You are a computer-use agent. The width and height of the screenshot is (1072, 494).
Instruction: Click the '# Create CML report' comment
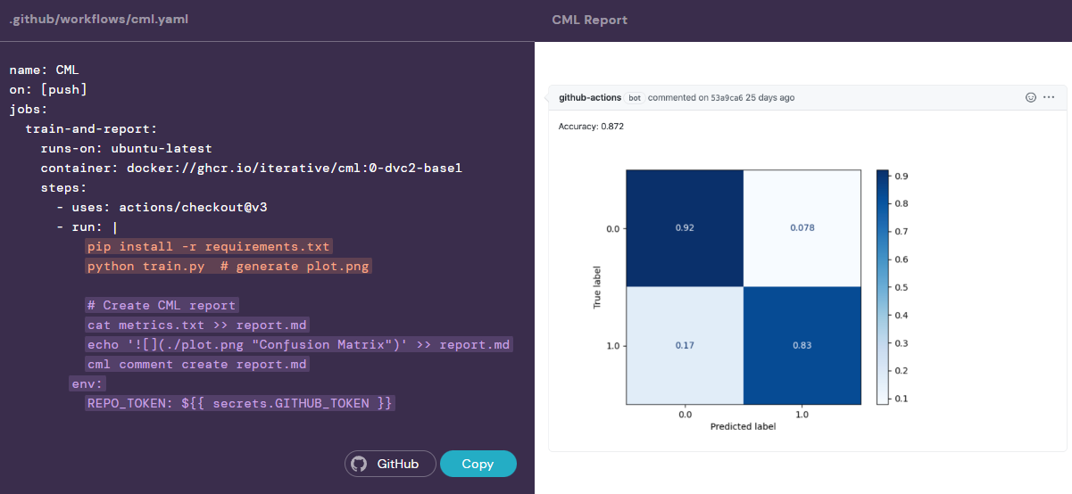click(x=162, y=305)
